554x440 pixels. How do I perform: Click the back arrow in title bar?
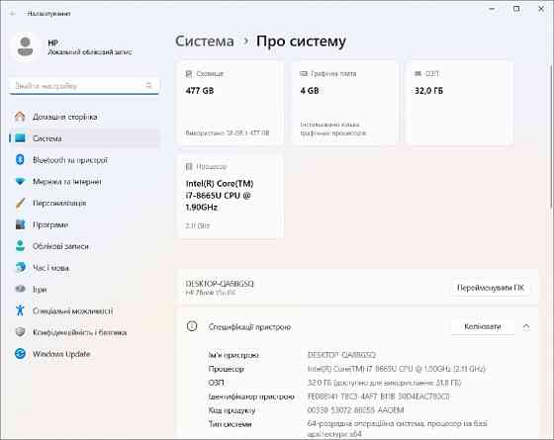coord(13,14)
